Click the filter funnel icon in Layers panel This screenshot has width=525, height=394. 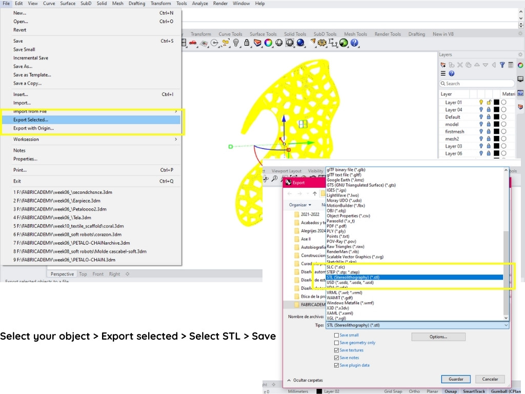[502, 65]
